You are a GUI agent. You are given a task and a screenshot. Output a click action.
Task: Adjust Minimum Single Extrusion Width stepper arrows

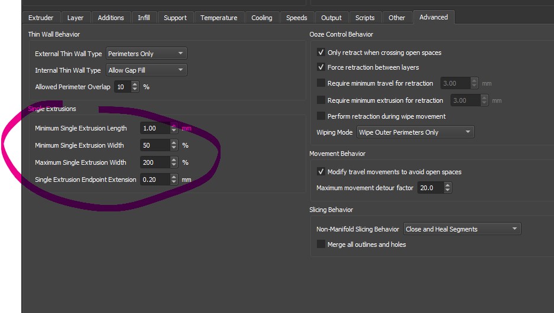click(x=174, y=145)
